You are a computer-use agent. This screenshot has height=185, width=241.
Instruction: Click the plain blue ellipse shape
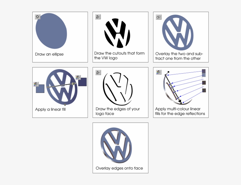click(51, 31)
